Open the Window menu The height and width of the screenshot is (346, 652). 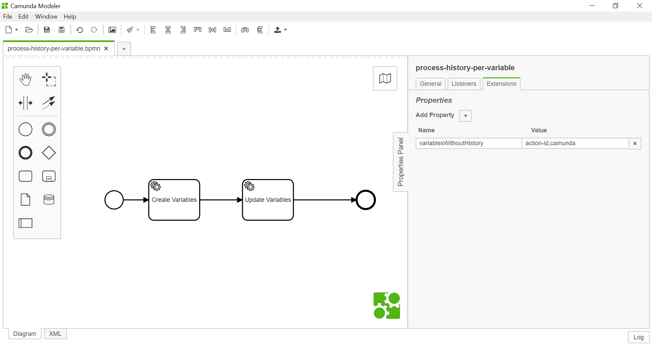46,17
